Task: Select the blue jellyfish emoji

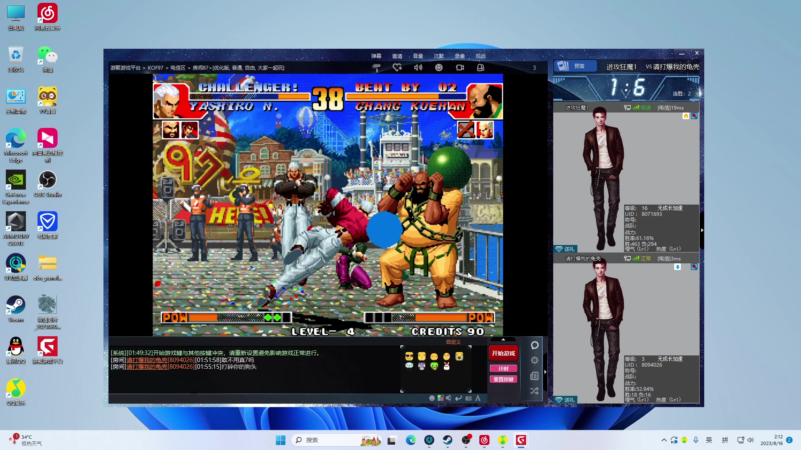Action: coord(409,366)
